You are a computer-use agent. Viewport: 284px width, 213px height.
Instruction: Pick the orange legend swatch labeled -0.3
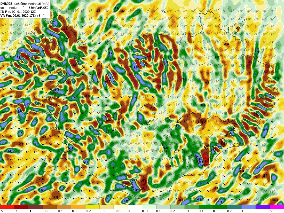[78, 207]
